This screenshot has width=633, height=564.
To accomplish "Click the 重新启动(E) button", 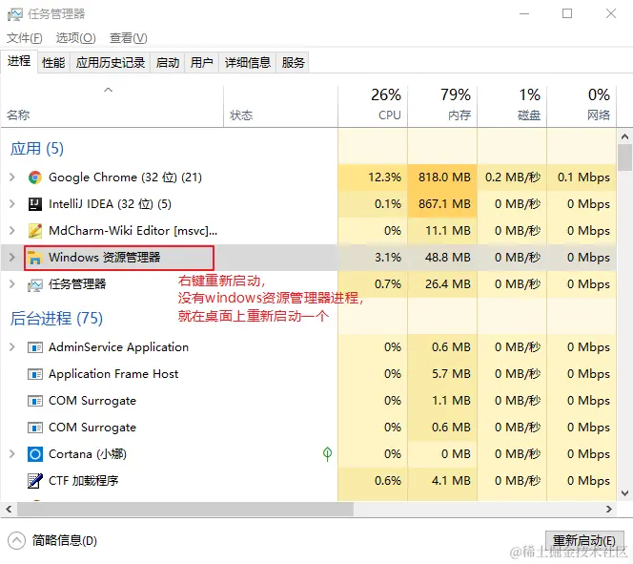I will tap(583, 540).
